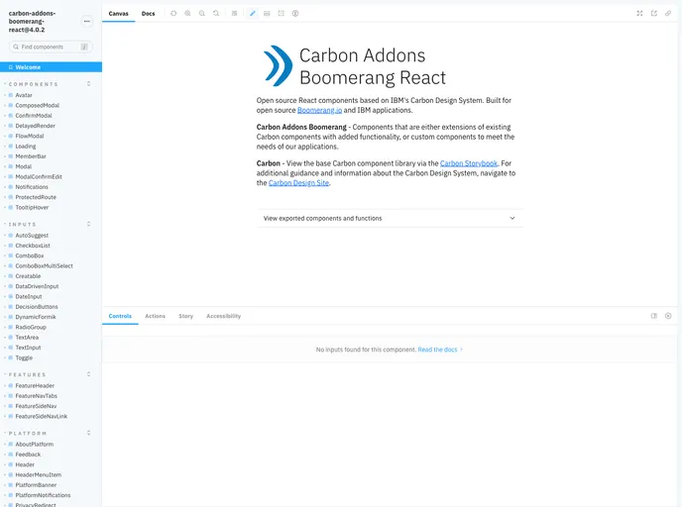
Task: Click the reset zoom toolbar icon
Action: 216,14
